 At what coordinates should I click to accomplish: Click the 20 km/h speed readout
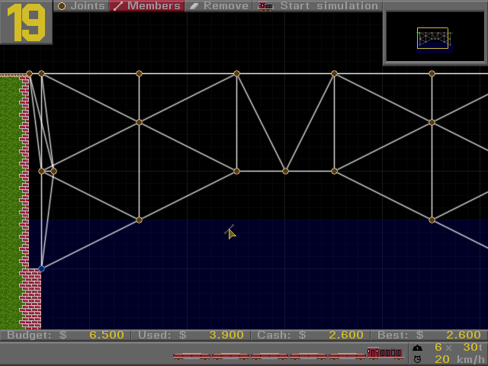(x=461, y=359)
